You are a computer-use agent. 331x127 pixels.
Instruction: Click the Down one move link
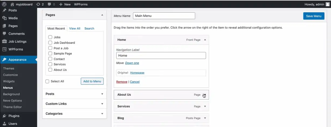[x=132, y=63]
